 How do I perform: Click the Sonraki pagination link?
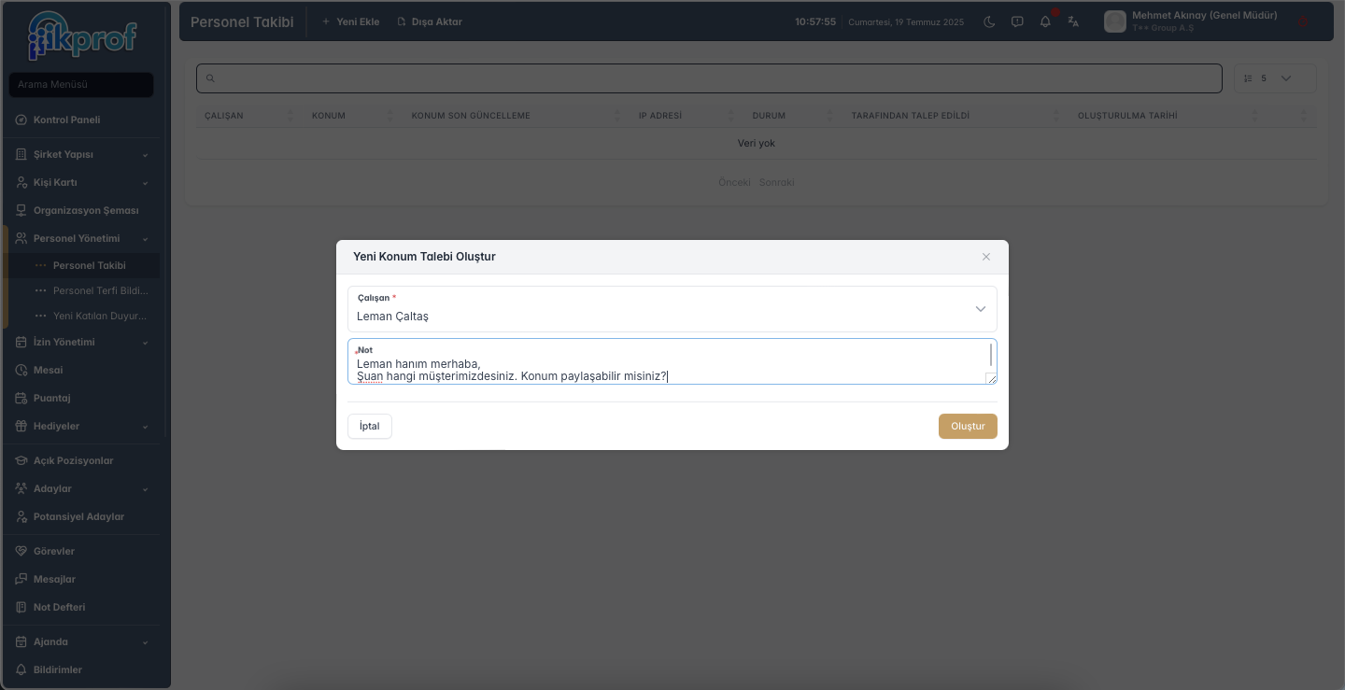click(x=777, y=182)
